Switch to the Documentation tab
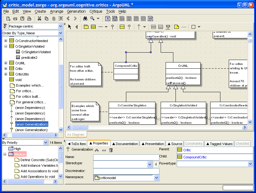This screenshot has height=193, width=256. [x=125, y=144]
